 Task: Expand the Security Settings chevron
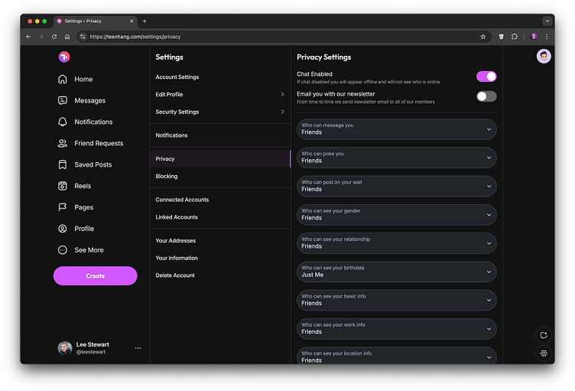point(282,112)
